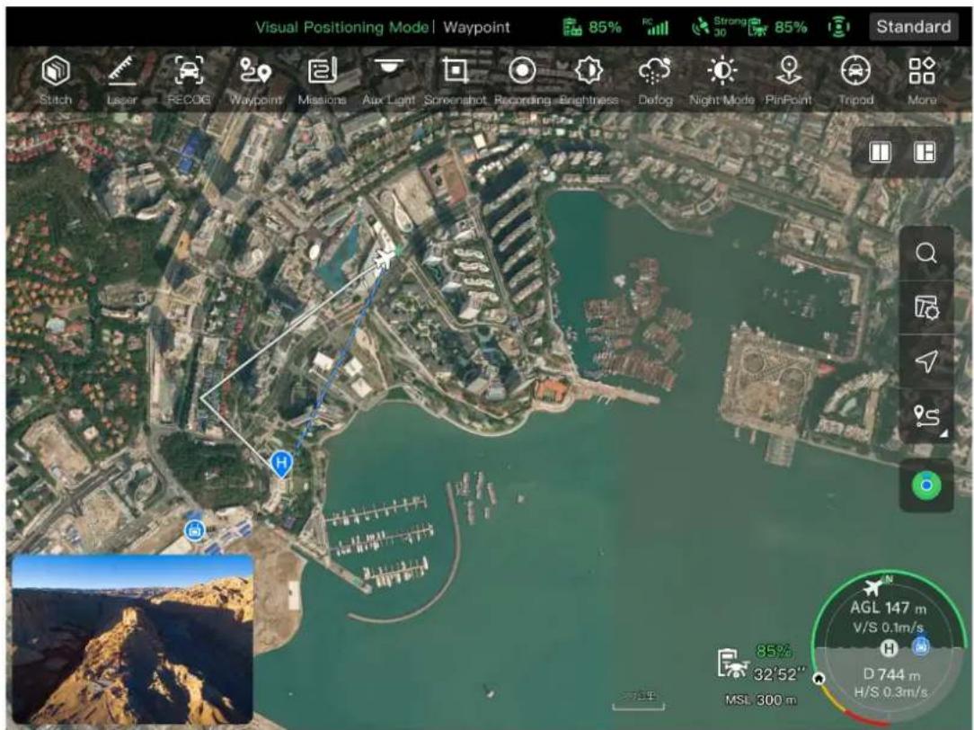Check the Strong satellite signal indicator

[718, 27]
